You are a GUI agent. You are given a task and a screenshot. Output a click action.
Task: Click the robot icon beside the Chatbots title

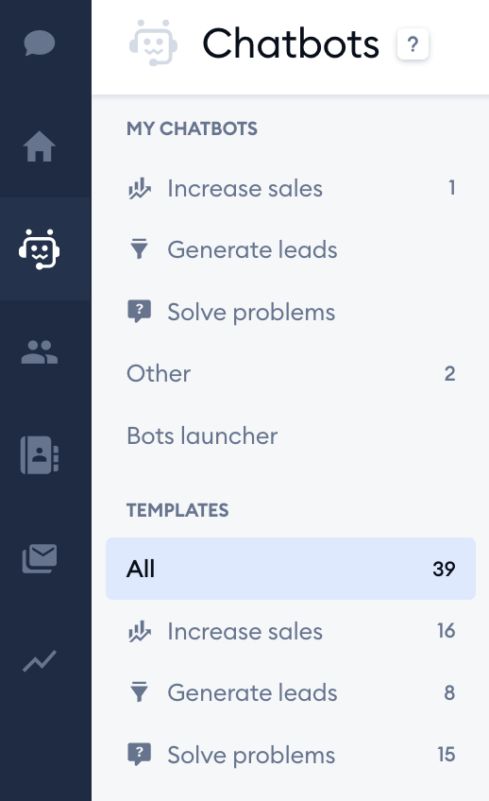[x=153, y=43]
